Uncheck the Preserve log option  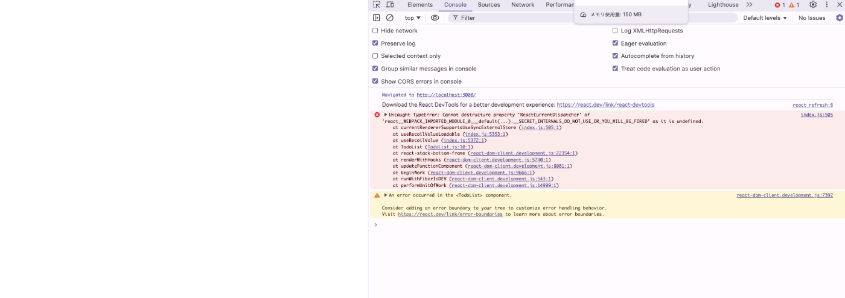pyautogui.click(x=375, y=43)
